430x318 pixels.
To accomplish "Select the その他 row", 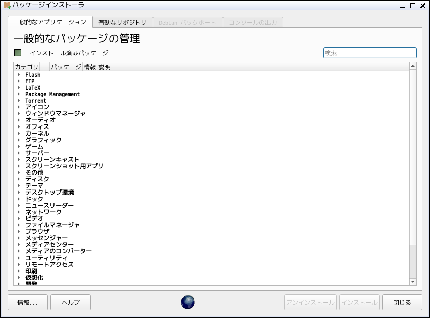I will (211, 172).
